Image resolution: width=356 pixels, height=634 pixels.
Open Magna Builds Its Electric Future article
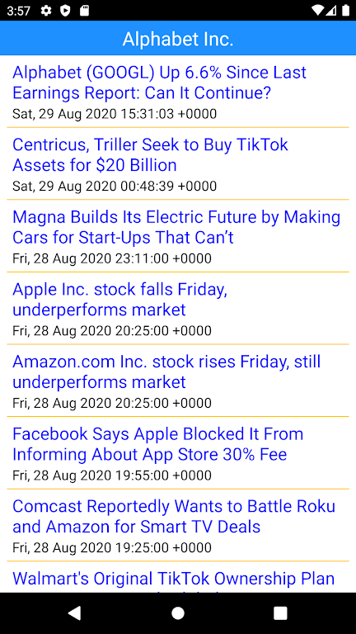click(178, 236)
